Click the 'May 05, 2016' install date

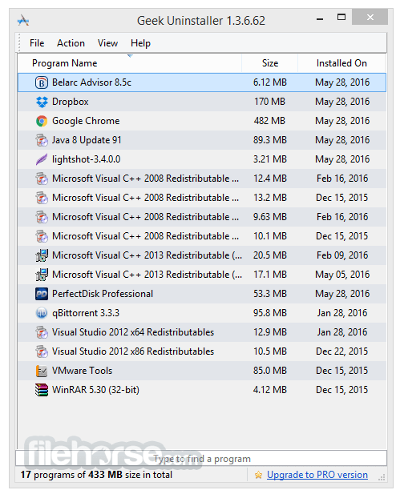[342, 275]
